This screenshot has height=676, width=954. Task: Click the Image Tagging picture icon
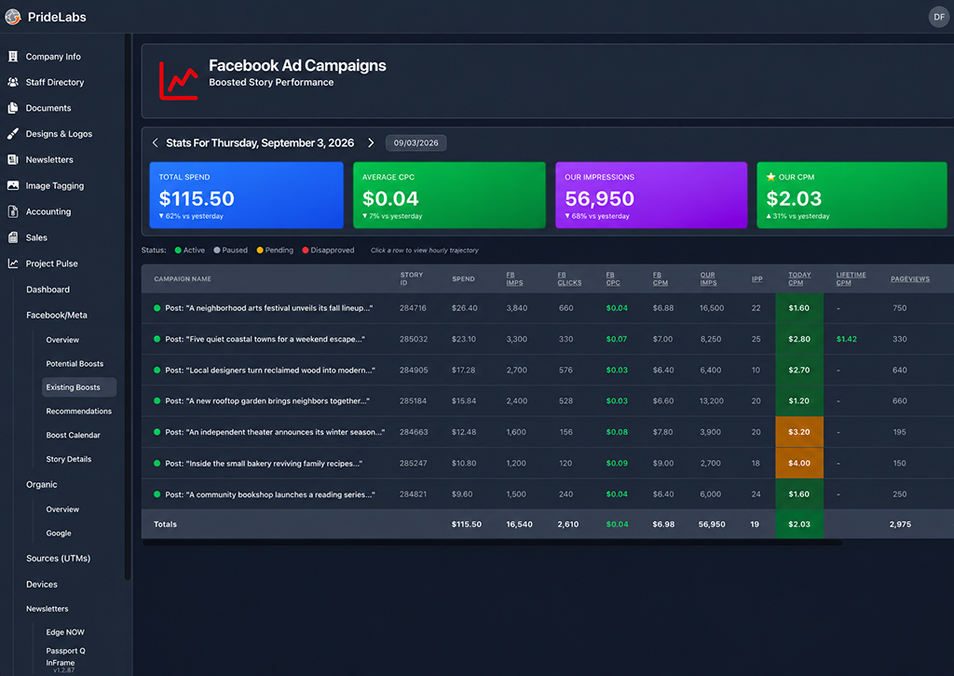point(13,185)
